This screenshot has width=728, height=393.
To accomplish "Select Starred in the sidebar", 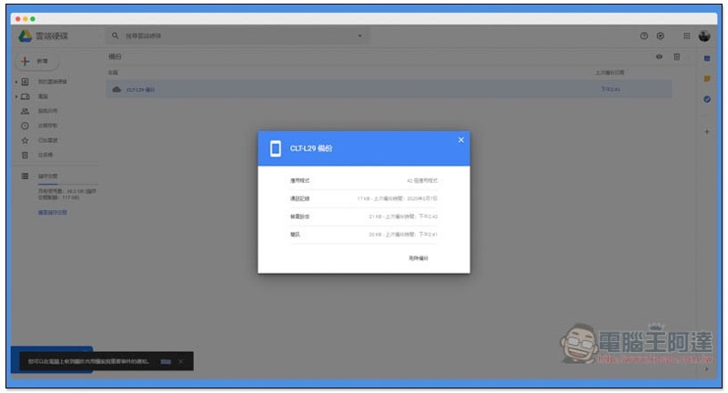I will pyautogui.click(x=45, y=140).
